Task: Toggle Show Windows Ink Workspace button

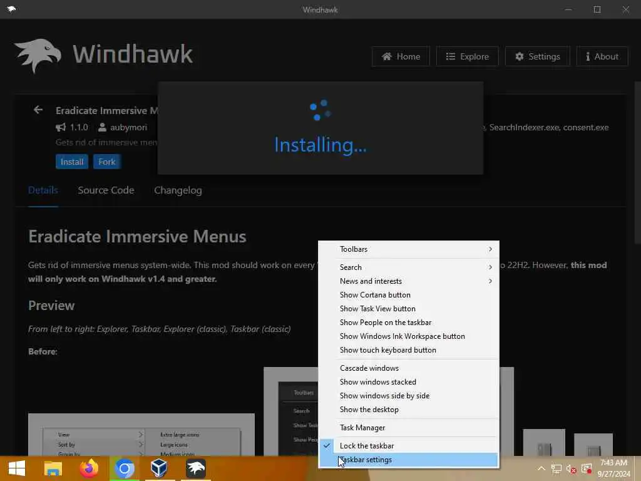Action: coord(409,336)
